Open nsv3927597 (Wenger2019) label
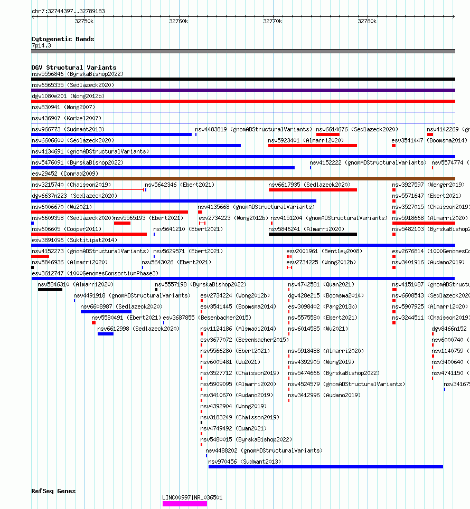 [428, 185]
